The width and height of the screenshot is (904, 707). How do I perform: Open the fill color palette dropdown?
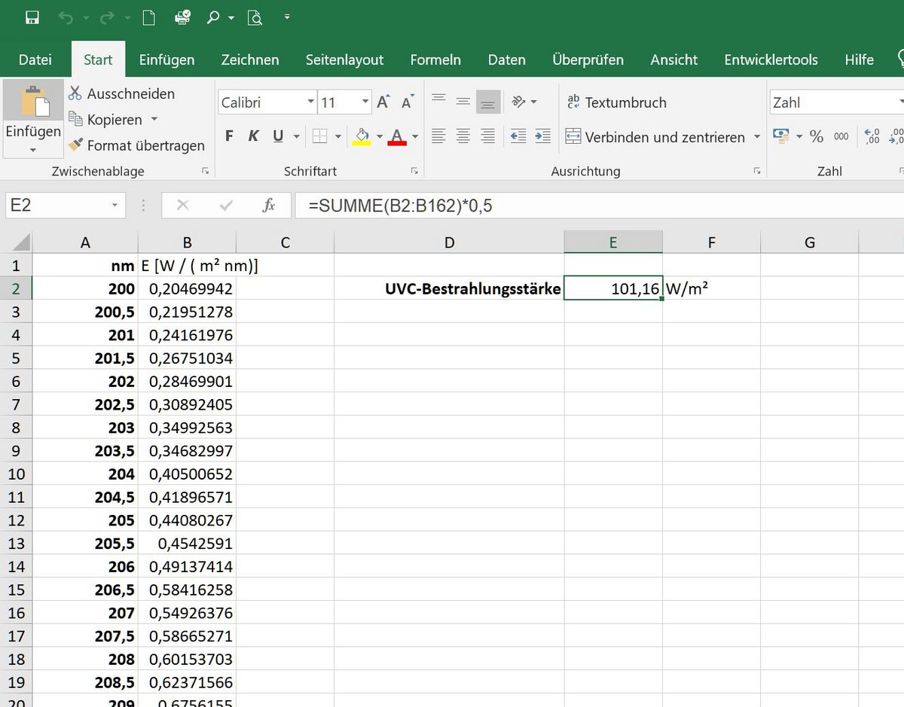[380, 137]
